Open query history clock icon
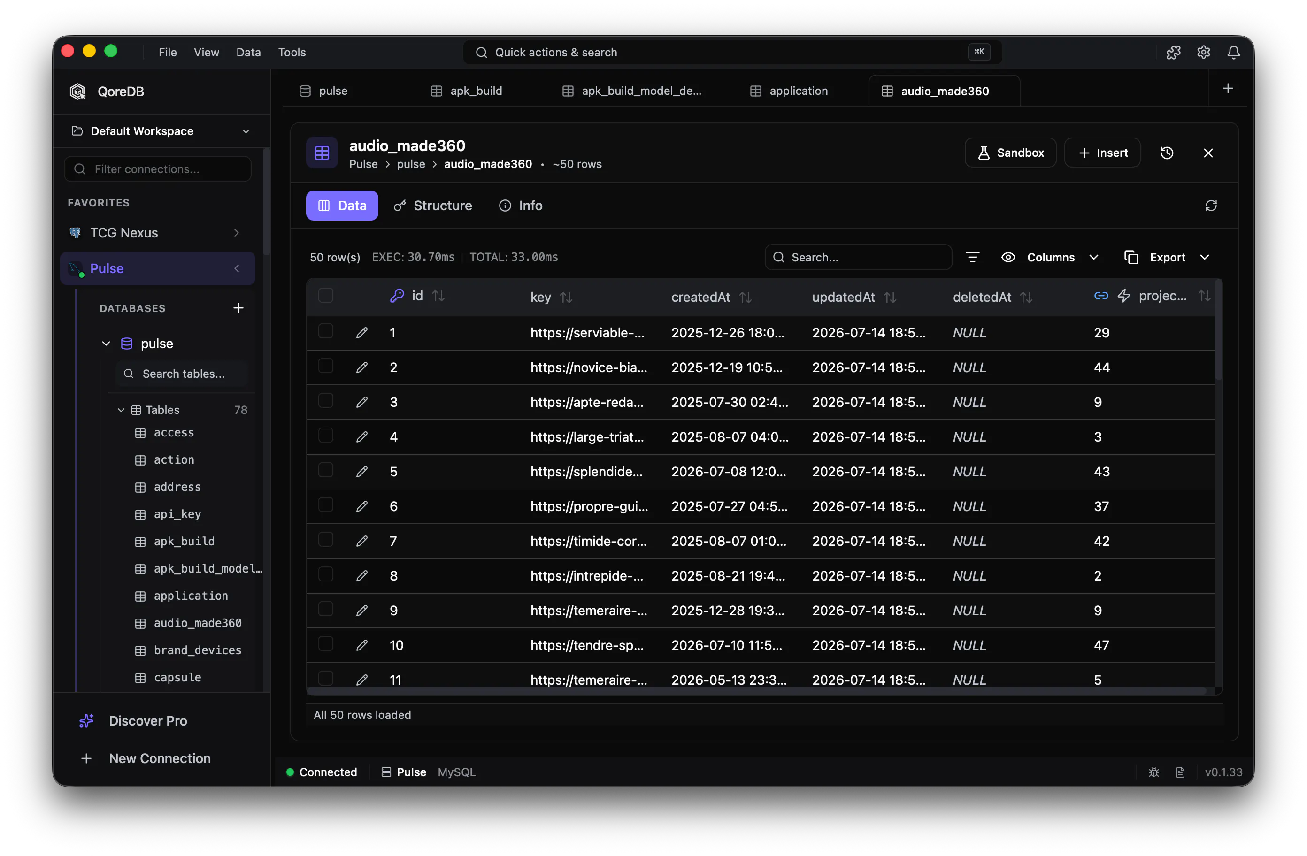Screen dimensions: 1307x856 click(x=1167, y=153)
